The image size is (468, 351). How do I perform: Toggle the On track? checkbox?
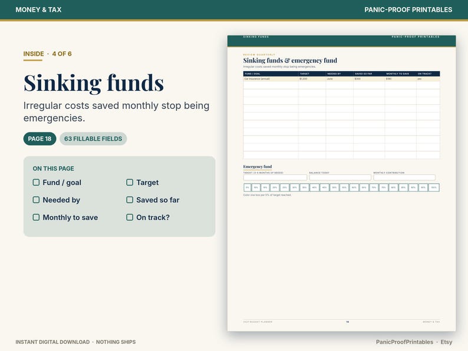coord(130,217)
